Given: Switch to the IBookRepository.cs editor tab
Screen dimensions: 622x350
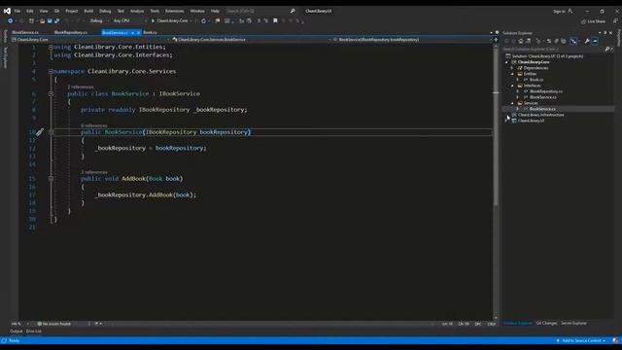Looking at the screenshot, I should click(x=71, y=32).
